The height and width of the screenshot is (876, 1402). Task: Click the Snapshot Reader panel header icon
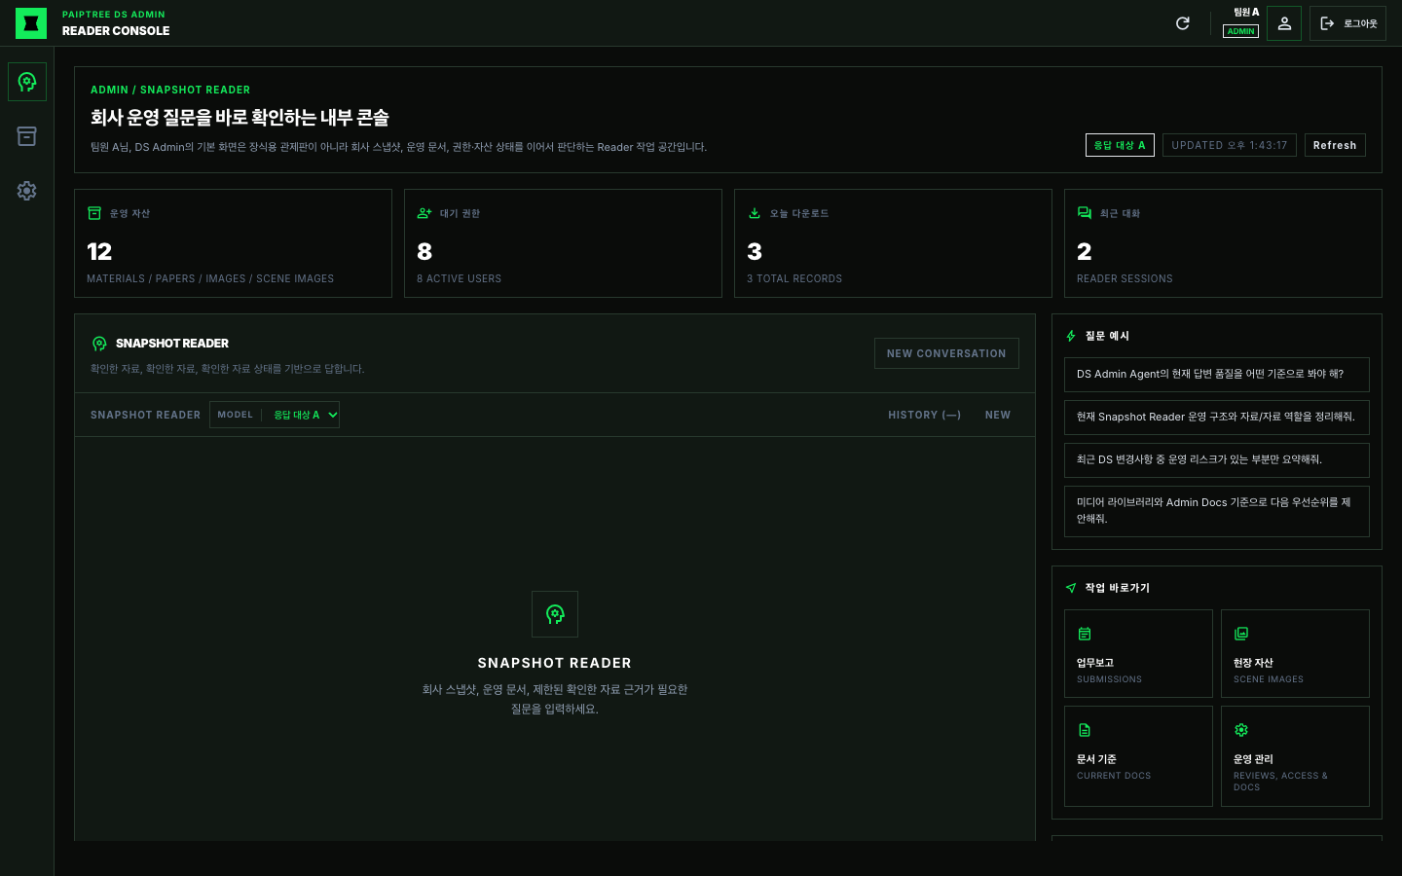99,344
